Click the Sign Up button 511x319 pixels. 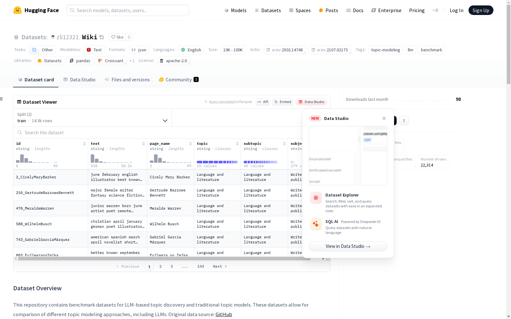[481, 10]
